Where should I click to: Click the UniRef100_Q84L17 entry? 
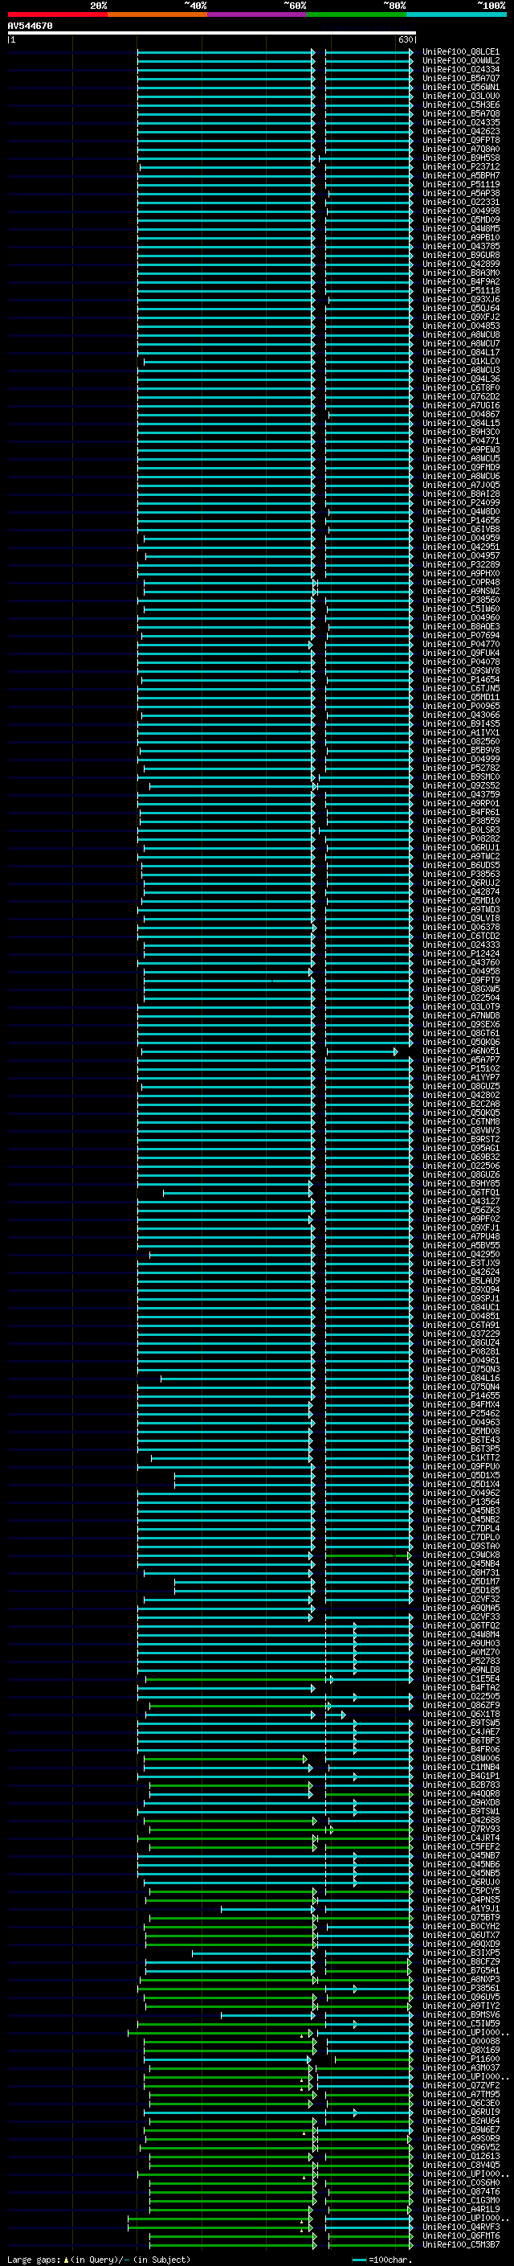(461, 352)
